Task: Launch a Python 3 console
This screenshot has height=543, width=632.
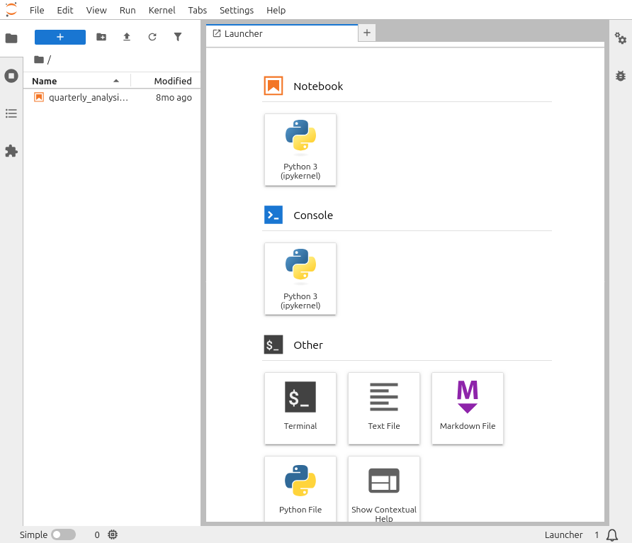Action: pos(300,279)
